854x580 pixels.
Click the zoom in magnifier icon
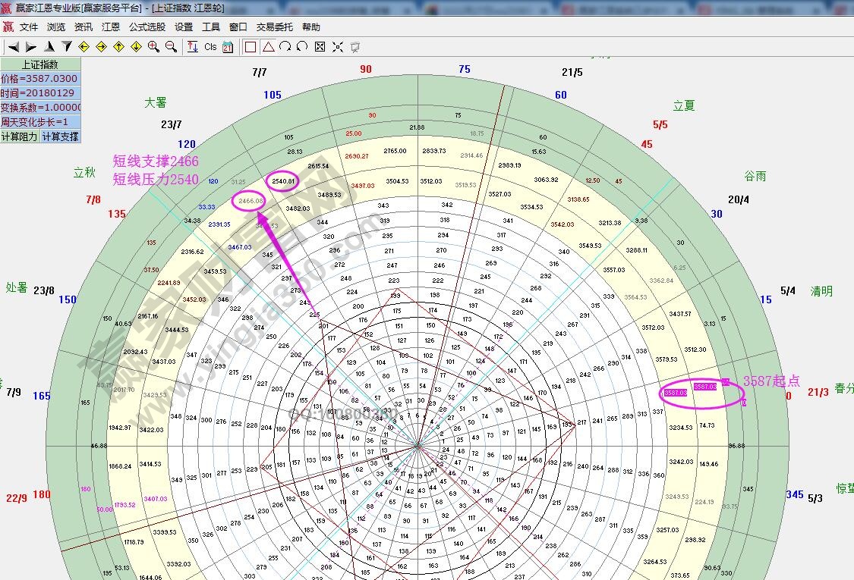pyautogui.click(x=153, y=47)
